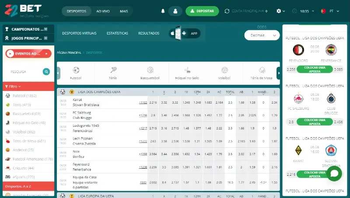Click the play icon on Eventos Ao Vivo
Screen dimensions: 350x198
pyautogui.click(x=10, y=53)
